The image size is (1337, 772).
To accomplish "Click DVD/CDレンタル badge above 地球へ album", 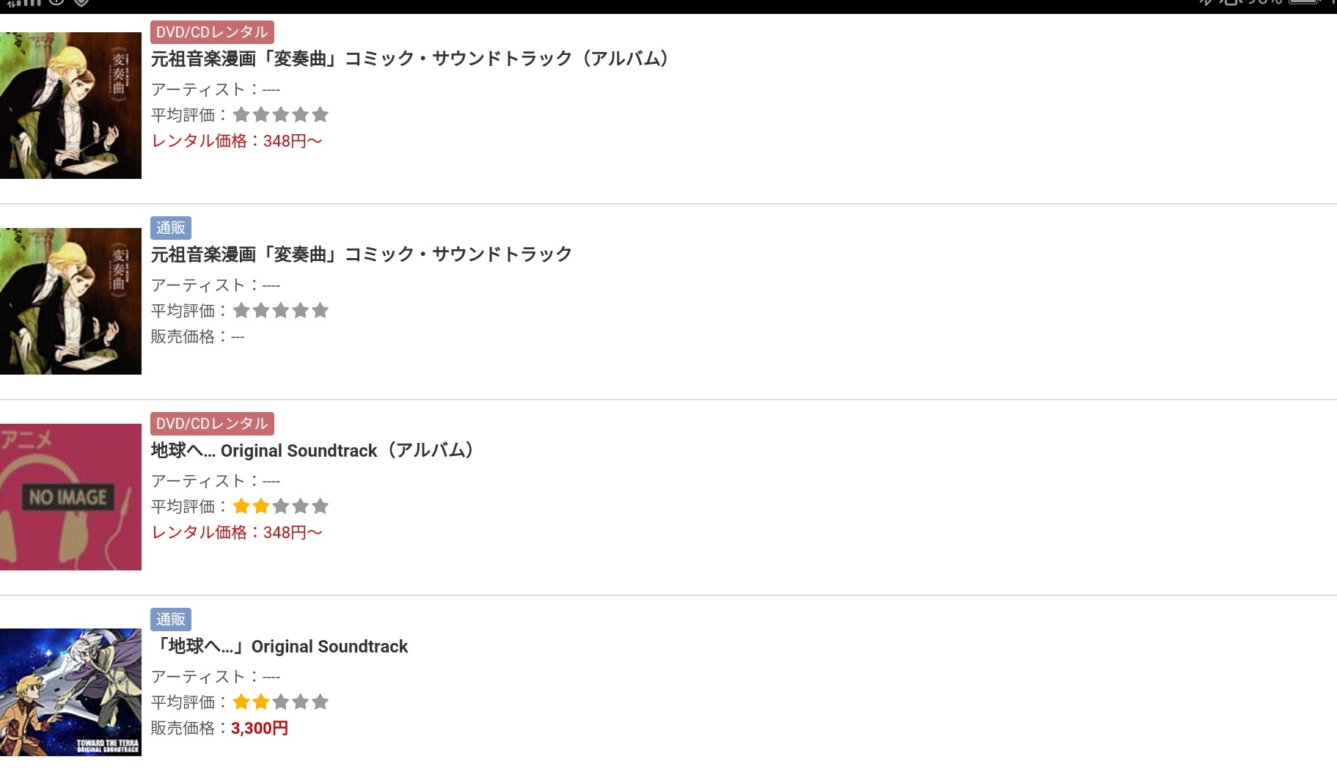I will (x=212, y=424).
